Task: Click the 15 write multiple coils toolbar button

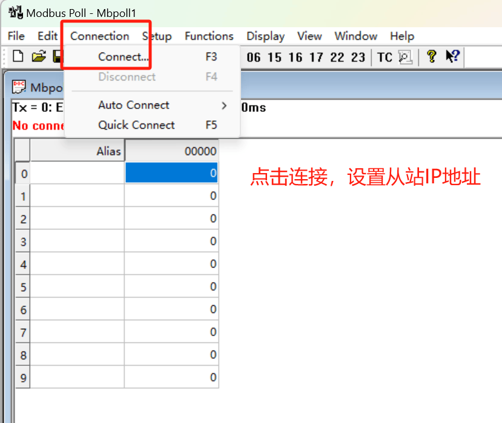Action: [x=274, y=57]
